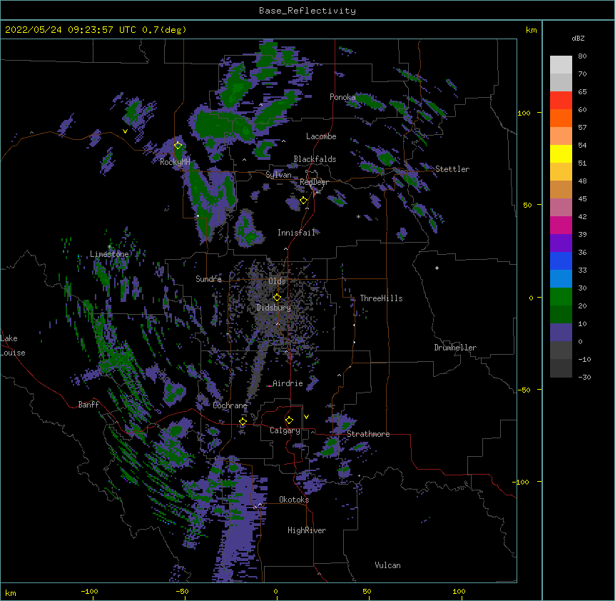The image size is (615, 601).
Task: Select the Lacombe town label
Action: click(x=321, y=136)
